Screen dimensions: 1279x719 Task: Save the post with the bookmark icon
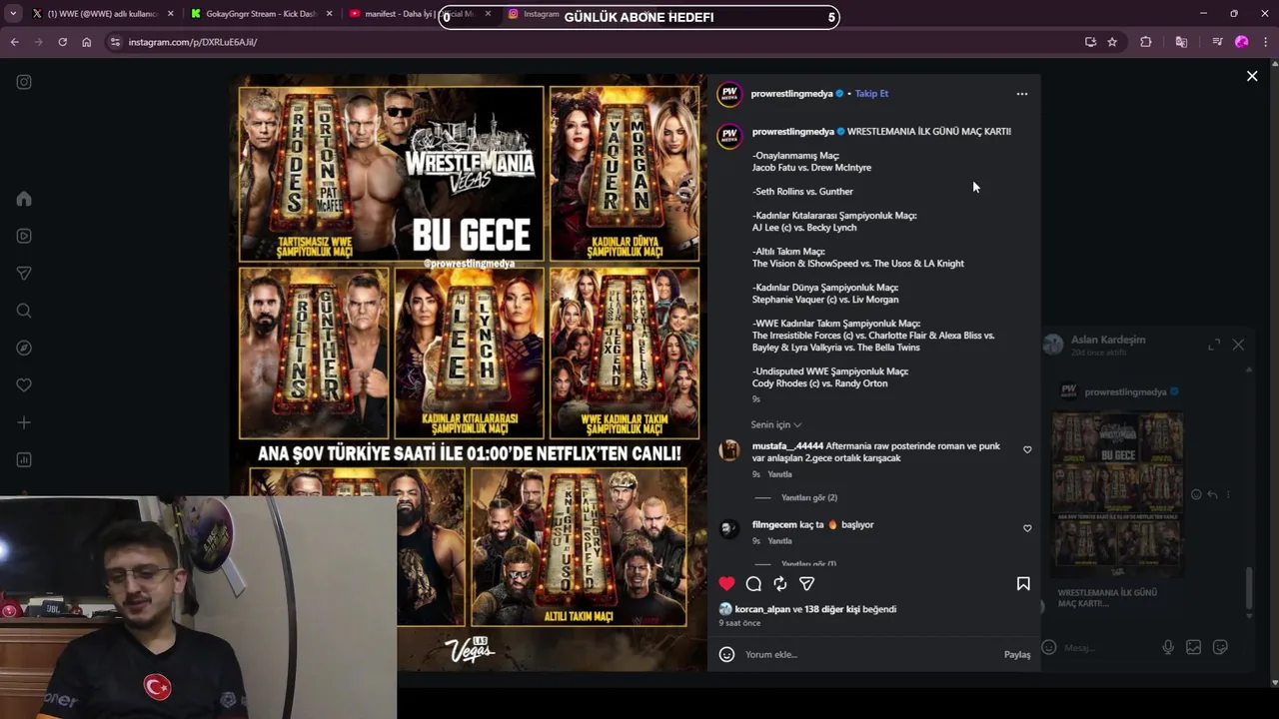tap(1023, 583)
